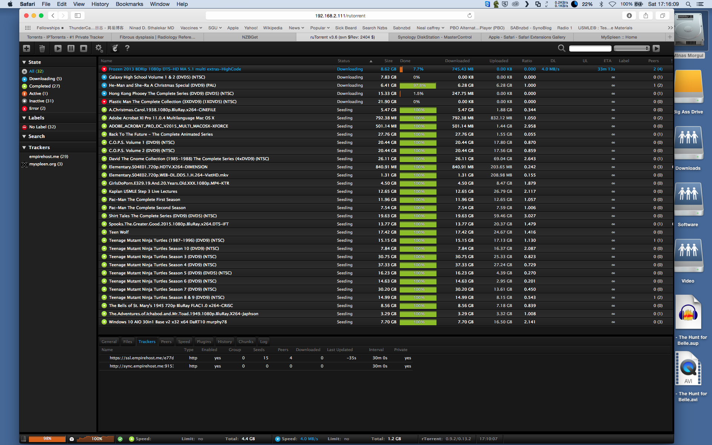Open the SGU bookmarks dropdown
Image resolution: width=712 pixels, height=445 pixels.
[215, 28]
